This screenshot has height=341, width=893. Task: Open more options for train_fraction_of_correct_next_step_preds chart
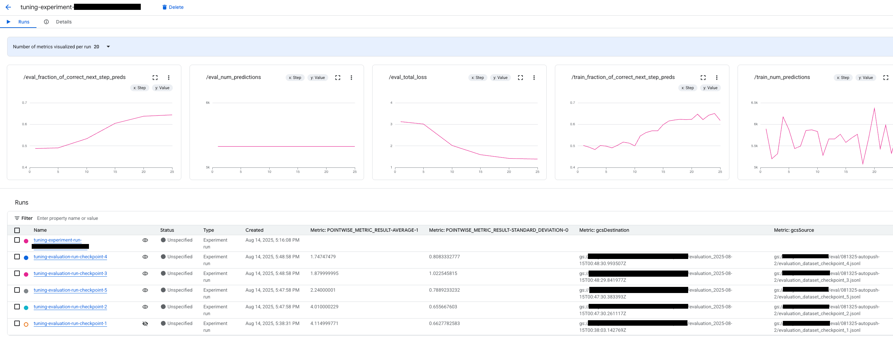pyautogui.click(x=716, y=78)
